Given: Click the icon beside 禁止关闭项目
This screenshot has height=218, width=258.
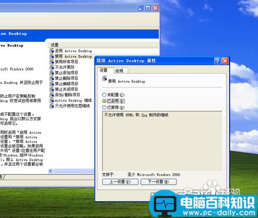Looking at the screenshot, I should click(x=52, y=89).
